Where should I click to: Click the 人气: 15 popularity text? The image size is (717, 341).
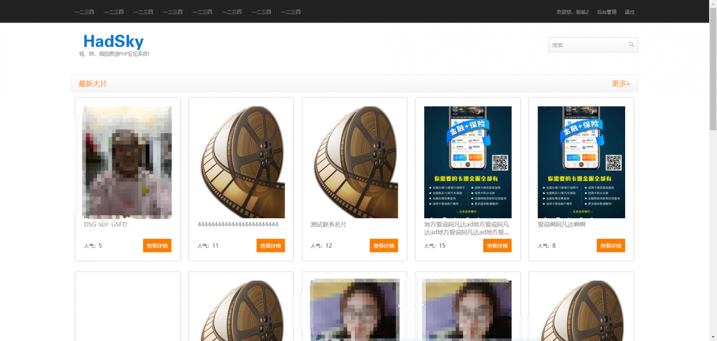pos(435,246)
